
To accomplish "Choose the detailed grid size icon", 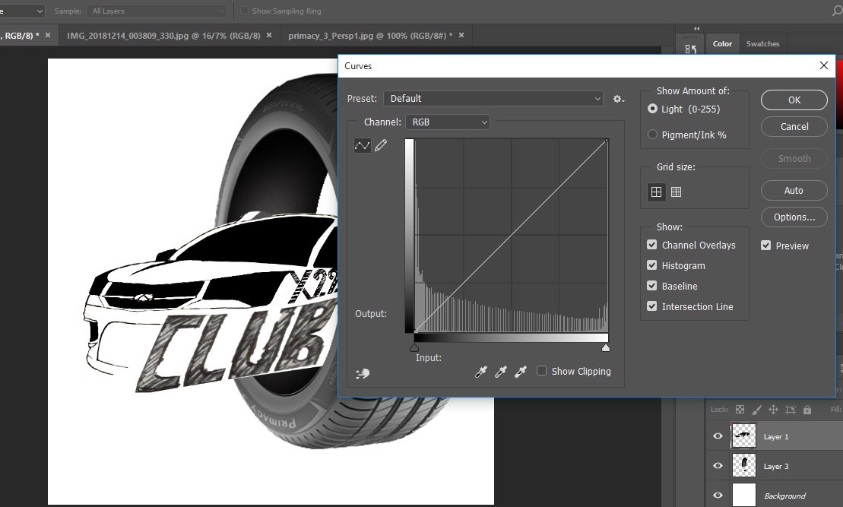I will click(x=677, y=192).
